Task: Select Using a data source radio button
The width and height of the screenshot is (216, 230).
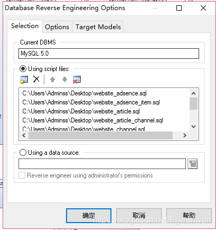Action: pos(23,153)
